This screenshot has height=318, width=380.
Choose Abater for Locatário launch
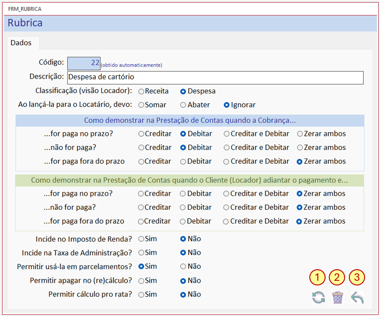click(183, 105)
